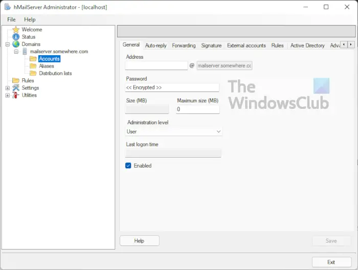Click the Accounts folder icon
This screenshot has width=358, height=270.
pos(33,59)
